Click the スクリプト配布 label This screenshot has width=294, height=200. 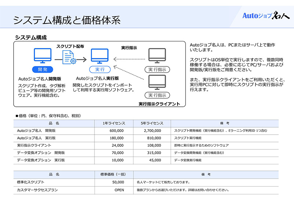point(70,46)
